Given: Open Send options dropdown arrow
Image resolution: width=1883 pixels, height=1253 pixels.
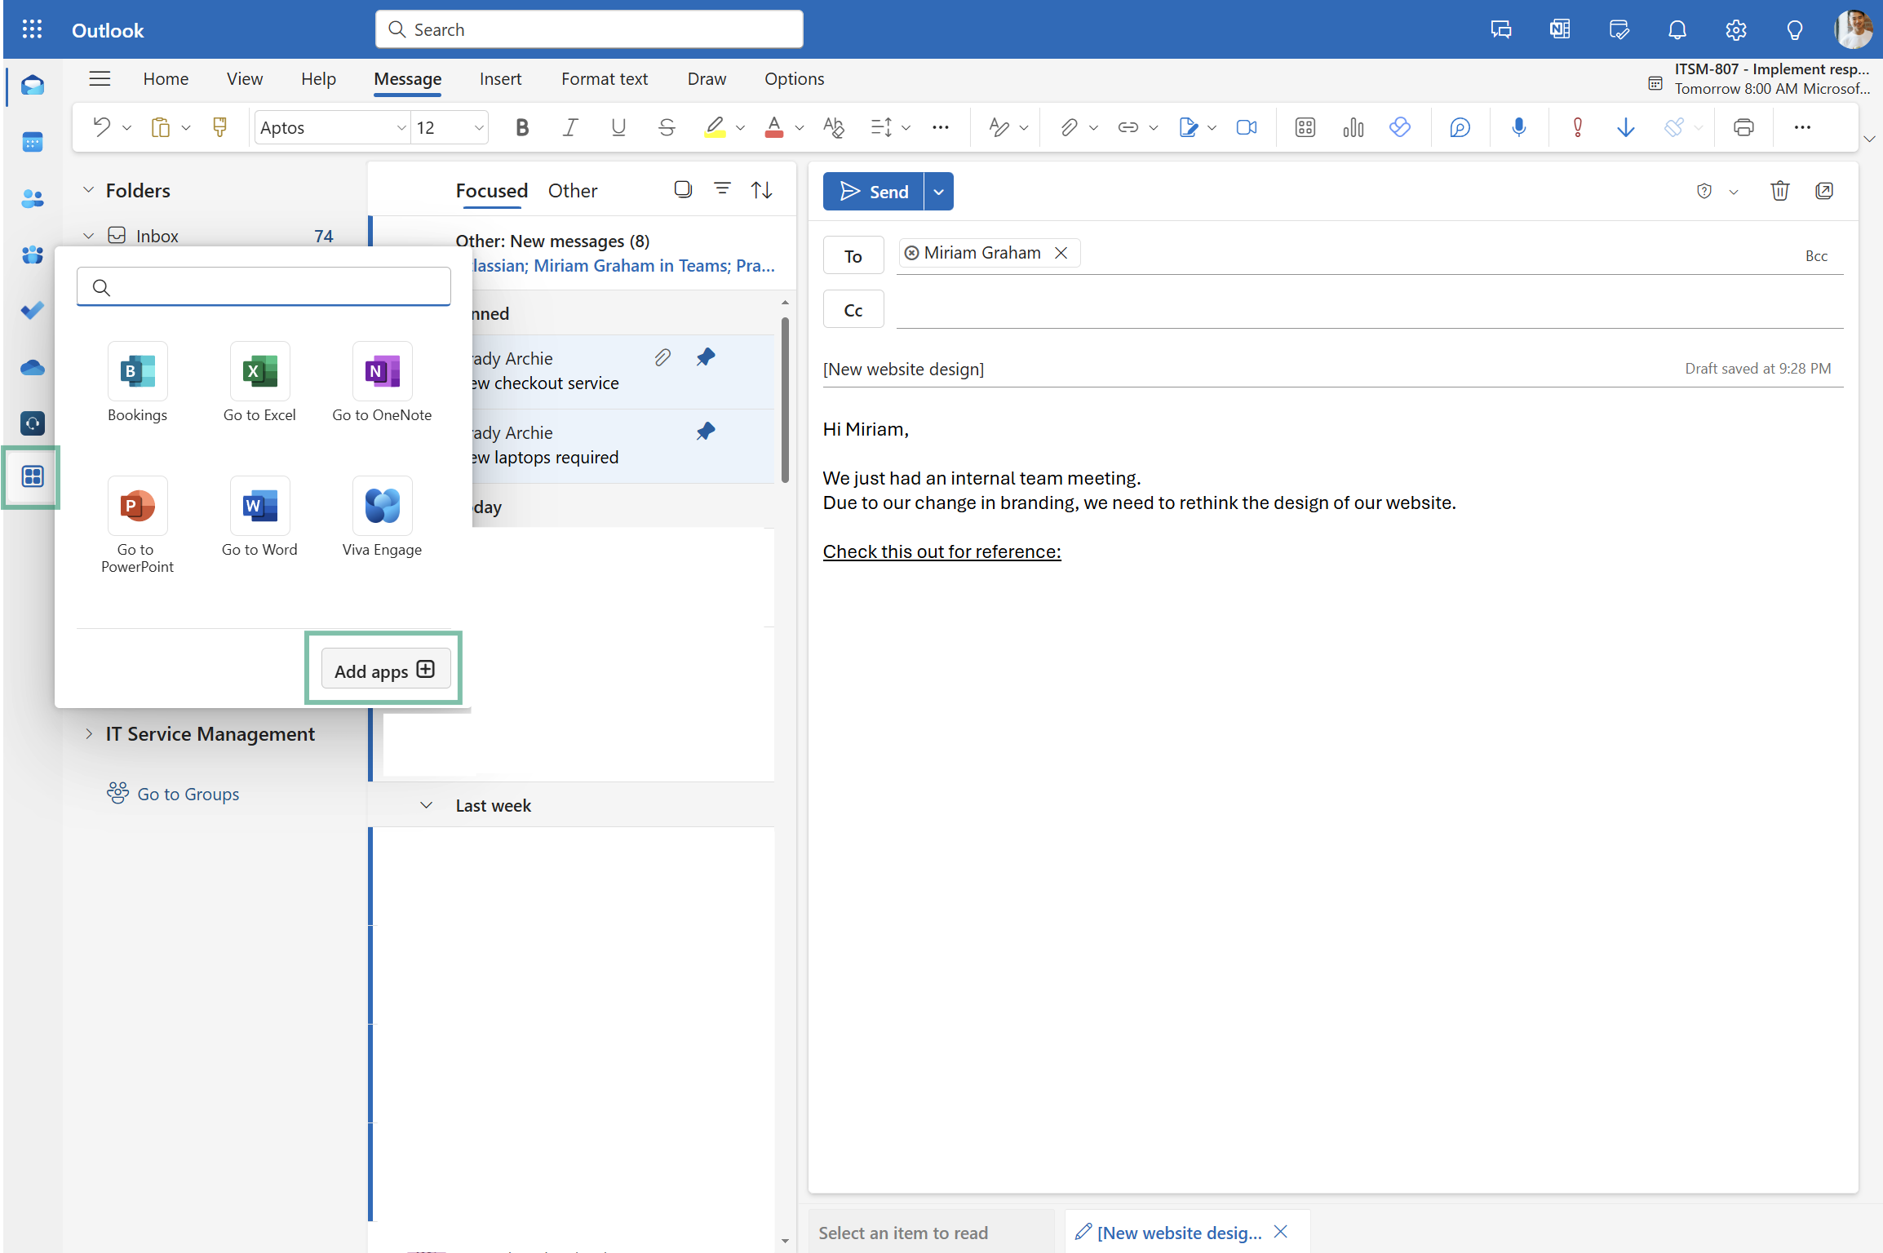Looking at the screenshot, I should pyautogui.click(x=939, y=192).
